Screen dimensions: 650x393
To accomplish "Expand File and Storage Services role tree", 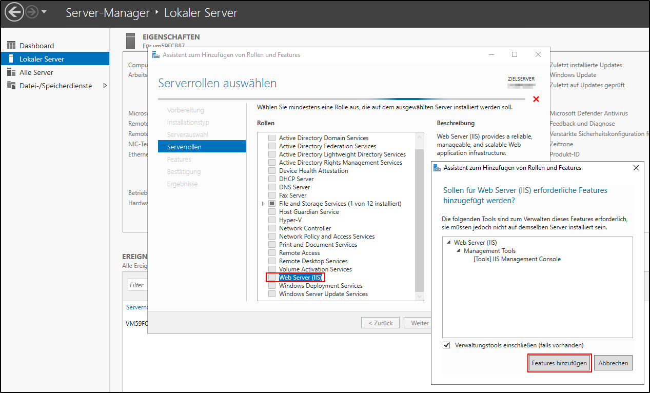I will tap(263, 203).
